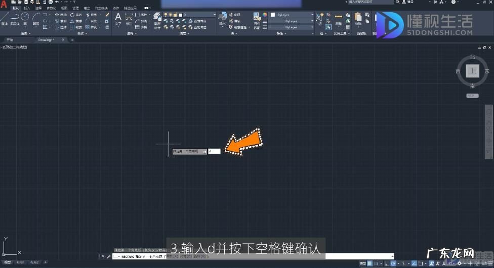The height and width of the screenshot is (268, 494).
Task: Click the Table (表格) annotation tool
Action: 141,27
